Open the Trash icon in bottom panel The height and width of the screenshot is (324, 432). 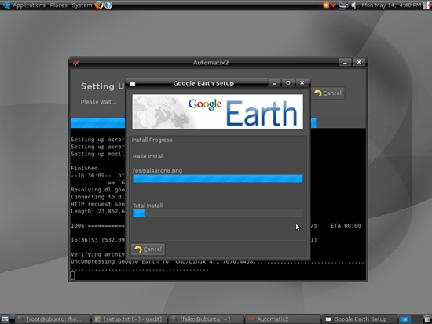point(427,319)
